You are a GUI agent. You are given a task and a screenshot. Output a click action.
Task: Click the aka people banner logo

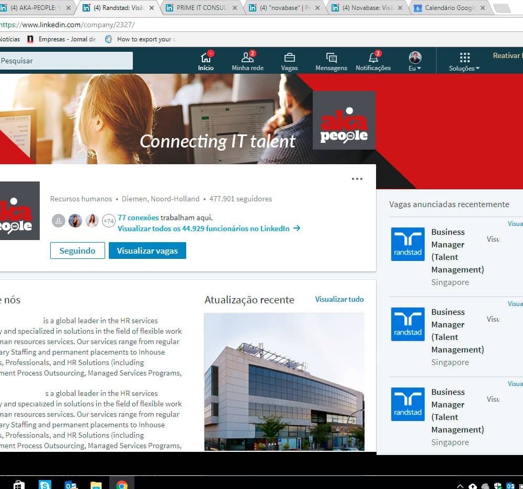click(344, 120)
